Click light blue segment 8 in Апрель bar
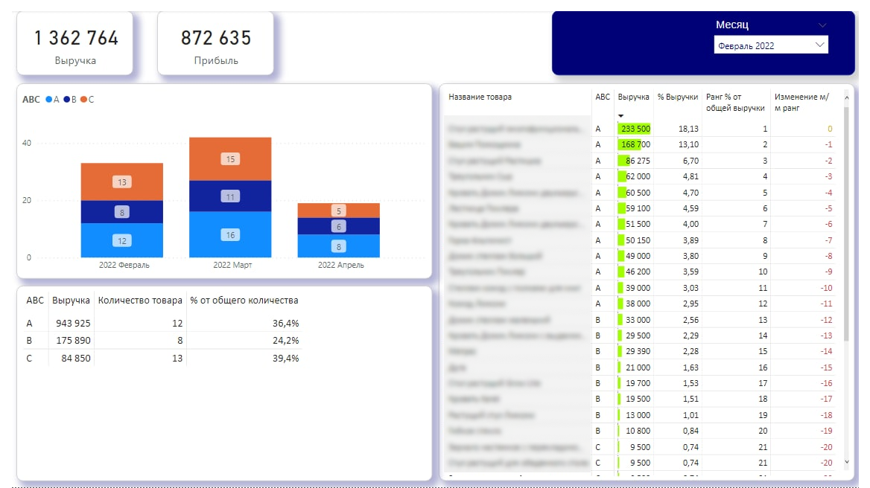 click(338, 246)
